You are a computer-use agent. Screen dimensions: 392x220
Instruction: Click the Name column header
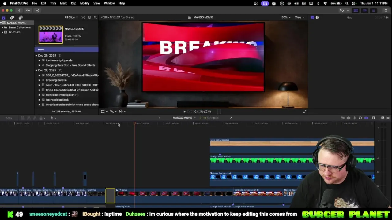(x=66, y=50)
